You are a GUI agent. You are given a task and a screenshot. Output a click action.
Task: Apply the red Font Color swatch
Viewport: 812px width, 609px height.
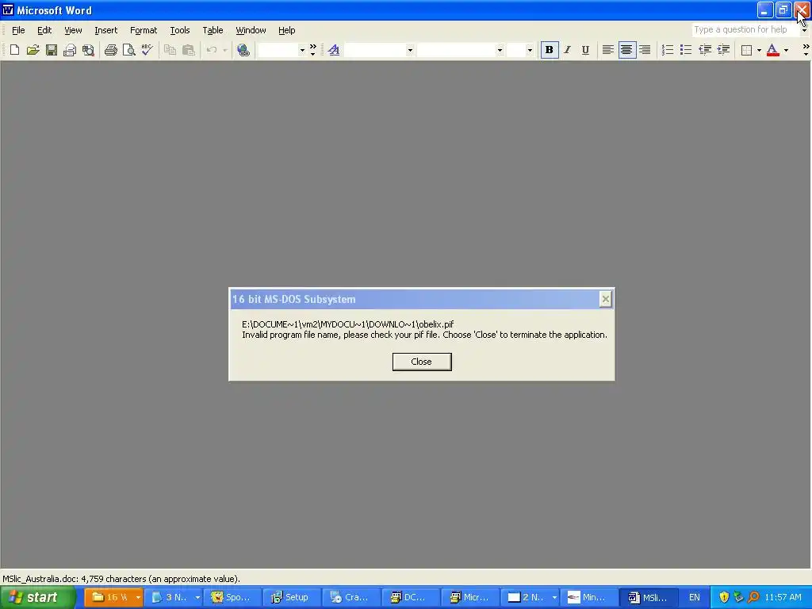click(772, 50)
